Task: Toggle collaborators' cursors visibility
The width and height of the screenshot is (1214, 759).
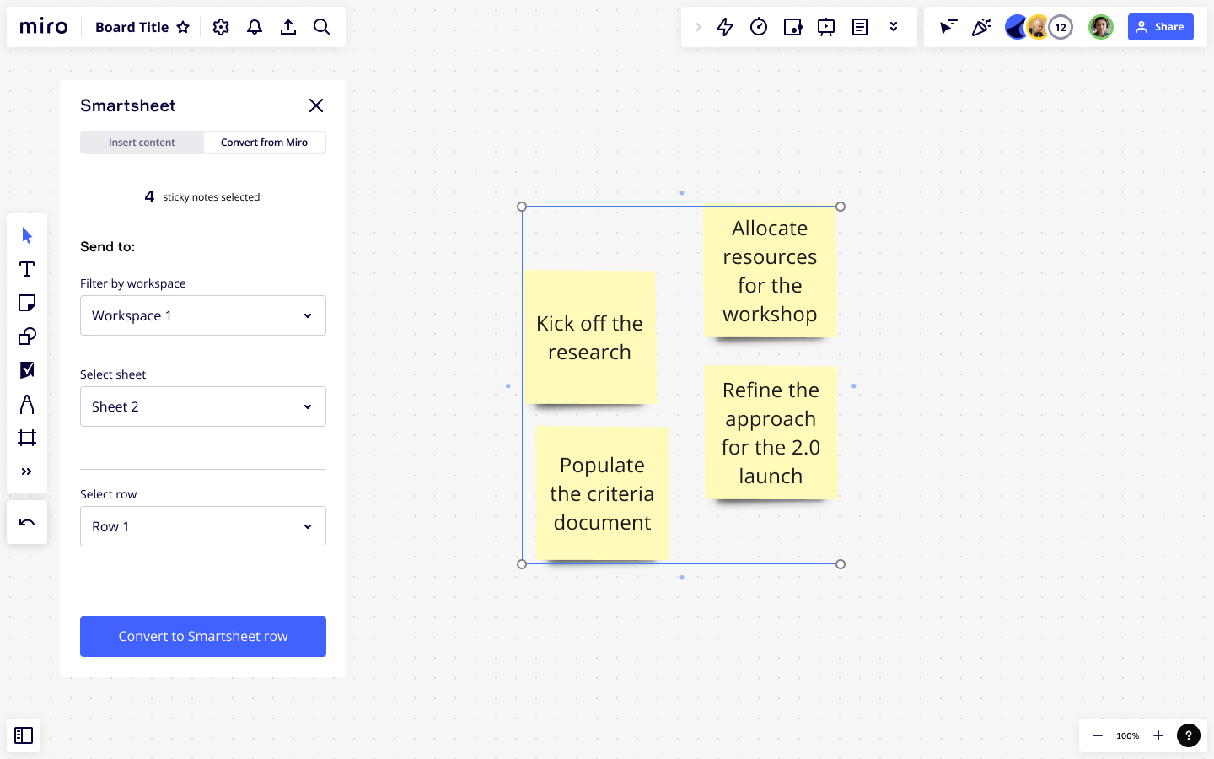Action: pyautogui.click(x=948, y=27)
